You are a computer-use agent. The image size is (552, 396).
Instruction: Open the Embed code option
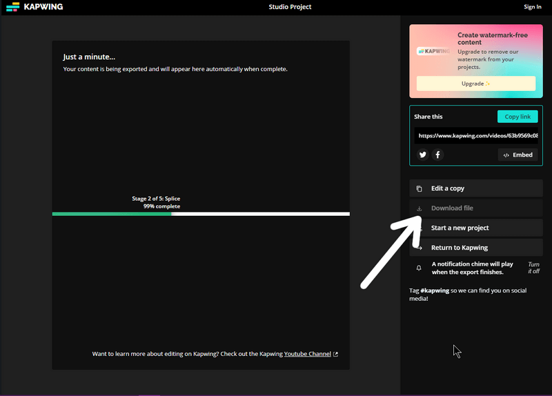517,155
